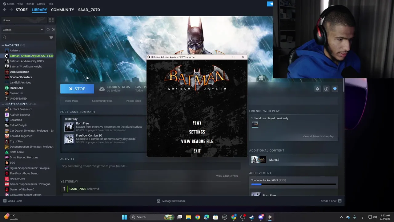Screen dimensions: 394x222
Task: Click the taskbar Search box
Action: [152, 217]
